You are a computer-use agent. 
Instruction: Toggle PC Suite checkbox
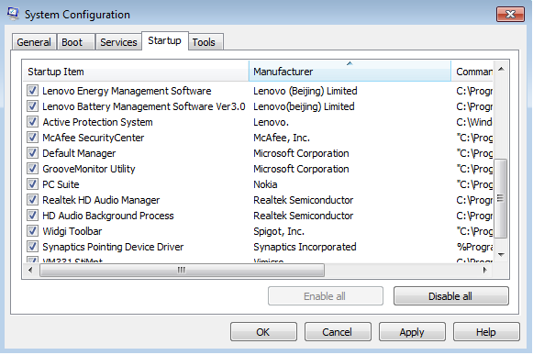[33, 184]
